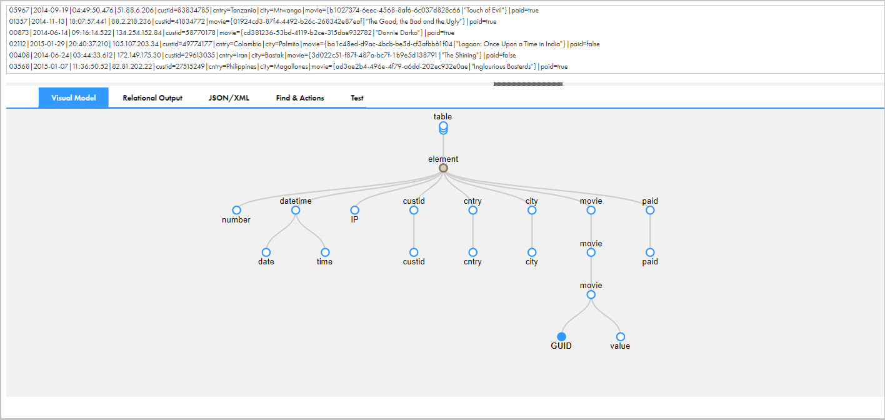Viewport: 885px width, 420px height.
Task: Click the lower cntry leaf node
Action: 472,252
